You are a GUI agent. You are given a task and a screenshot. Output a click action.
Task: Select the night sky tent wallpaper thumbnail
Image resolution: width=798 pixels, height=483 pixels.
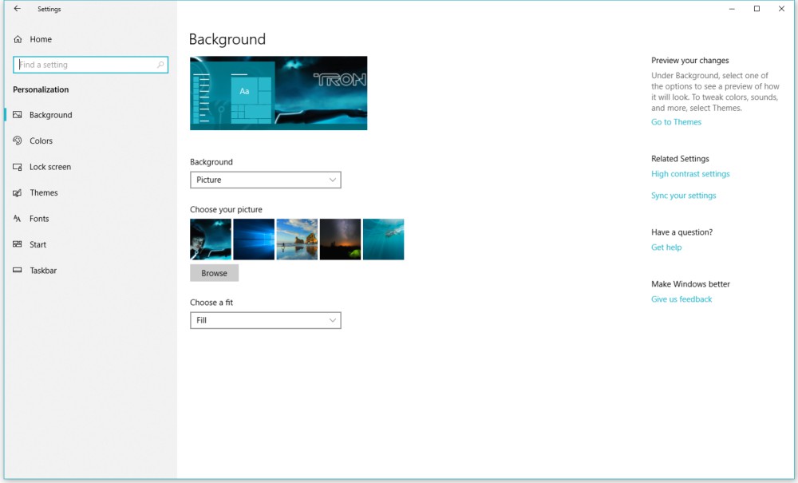pyautogui.click(x=341, y=240)
